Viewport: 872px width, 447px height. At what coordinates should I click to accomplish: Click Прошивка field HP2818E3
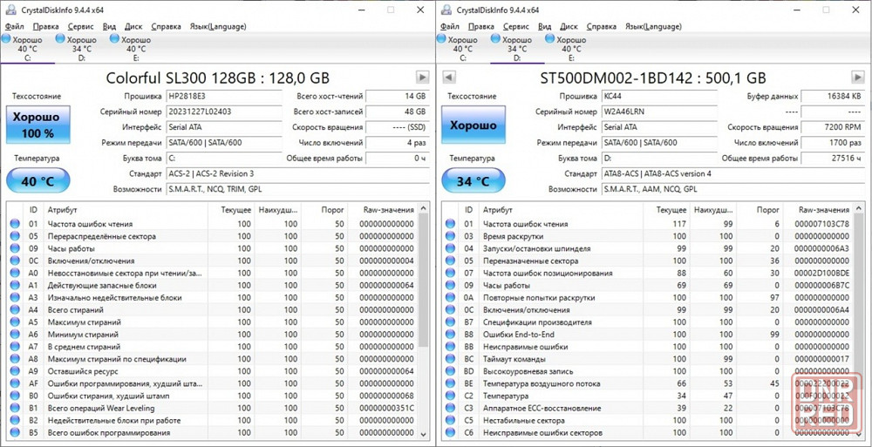(x=224, y=96)
